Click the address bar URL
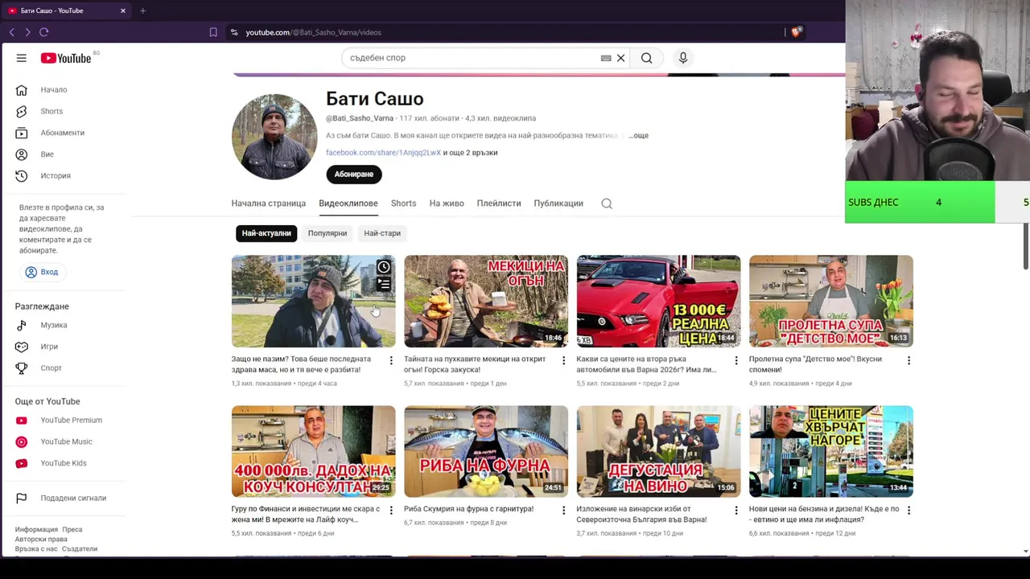 (313, 32)
